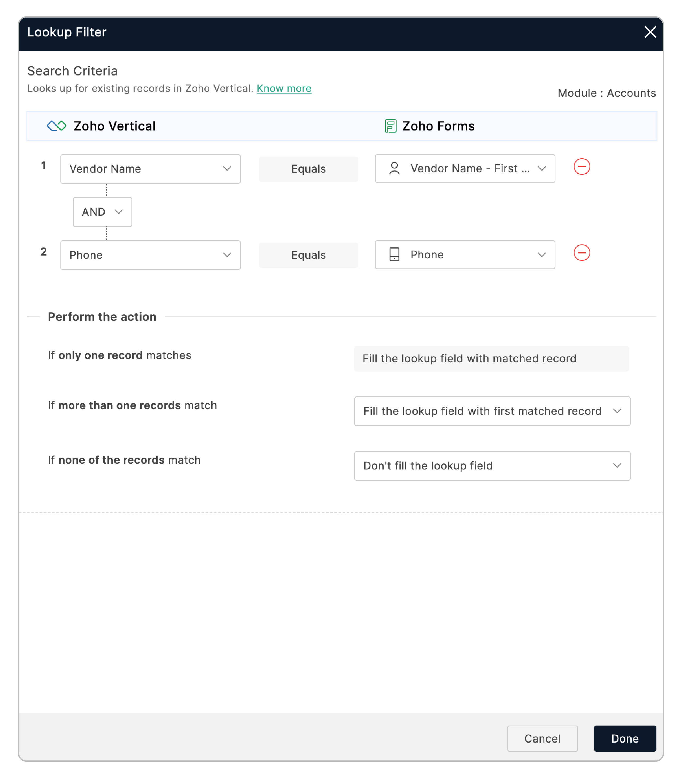Image resolution: width=682 pixels, height=778 pixels.
Task: Open the Know more link
Action: tap(284, 88)
